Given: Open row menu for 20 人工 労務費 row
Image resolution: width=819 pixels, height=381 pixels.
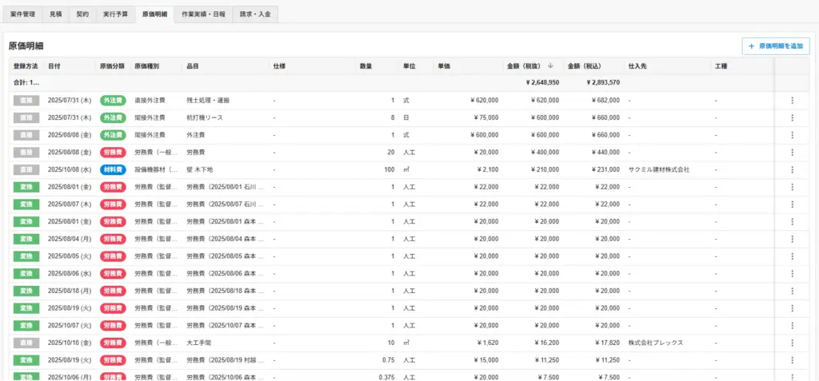Looking at the screenshot, I should coord(792,153).
